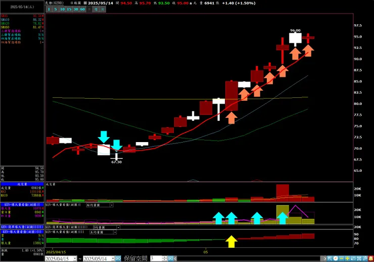Click the chart scrollbar left arrow
The image size is (374, 262).
[x=175, y=258]
